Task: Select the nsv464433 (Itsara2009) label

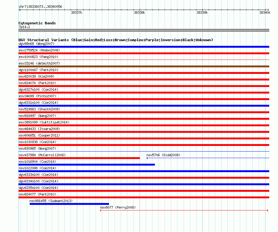Action: click(x=39, y=129)
